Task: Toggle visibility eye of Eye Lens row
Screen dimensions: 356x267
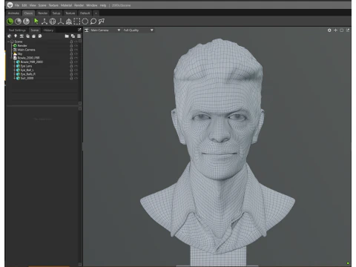Action: [x=76, y=66]
